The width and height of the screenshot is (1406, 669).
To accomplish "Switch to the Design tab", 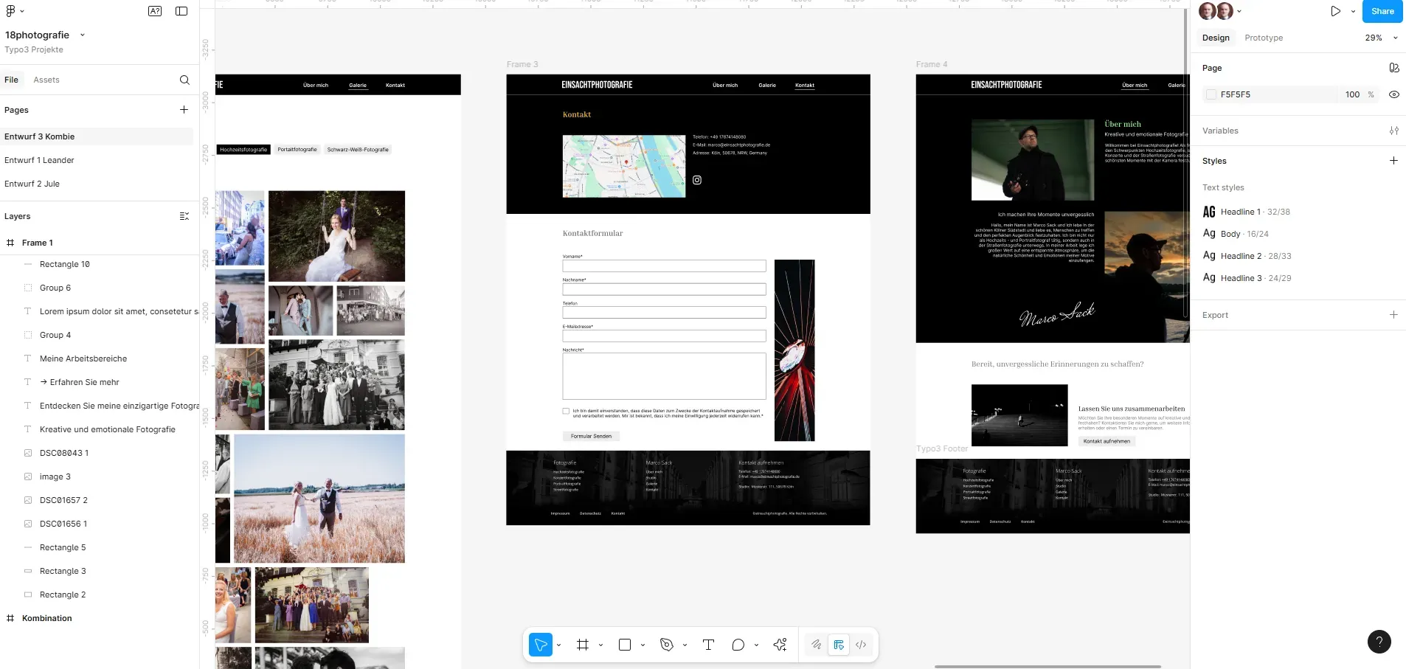I will 1216,38.
